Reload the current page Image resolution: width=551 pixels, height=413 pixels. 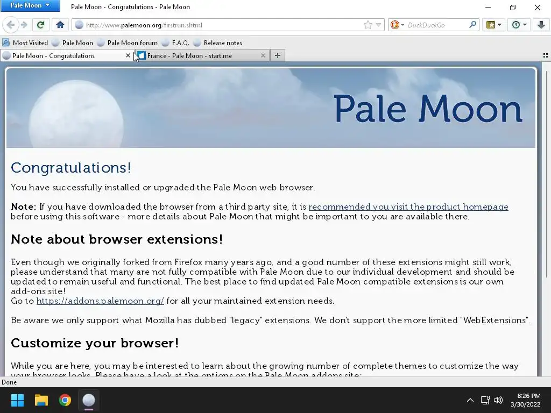[x=40, y=25]
